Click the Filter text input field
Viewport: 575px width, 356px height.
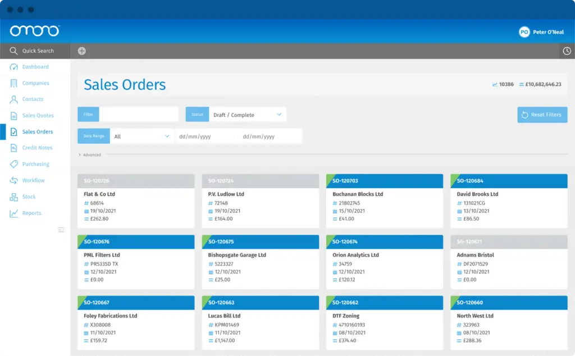tap(139, 115)
